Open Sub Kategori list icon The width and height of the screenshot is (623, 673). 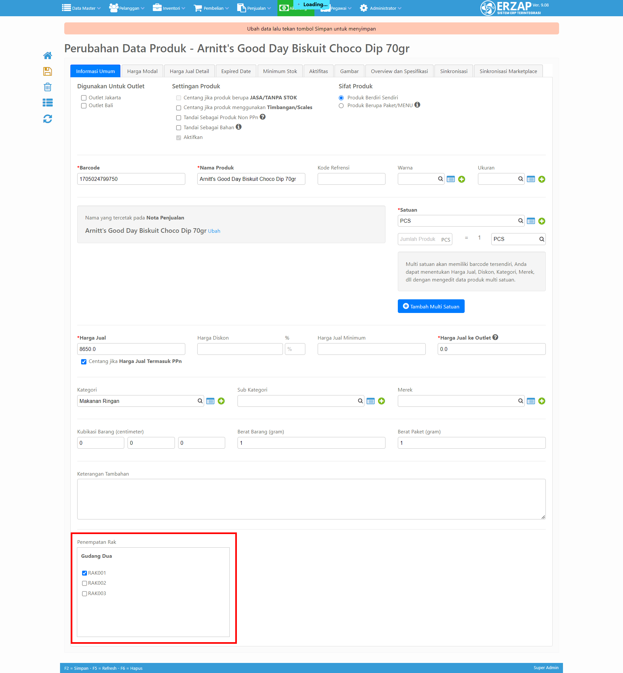tap(371, 401)
